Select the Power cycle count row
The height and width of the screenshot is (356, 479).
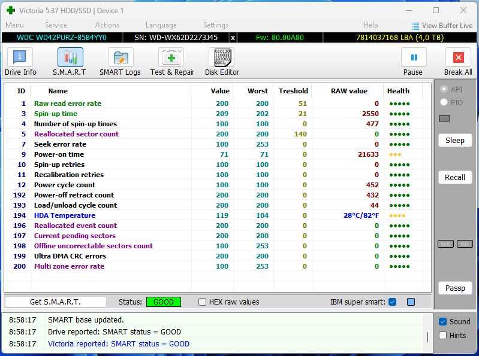click(x=217, y=185)
